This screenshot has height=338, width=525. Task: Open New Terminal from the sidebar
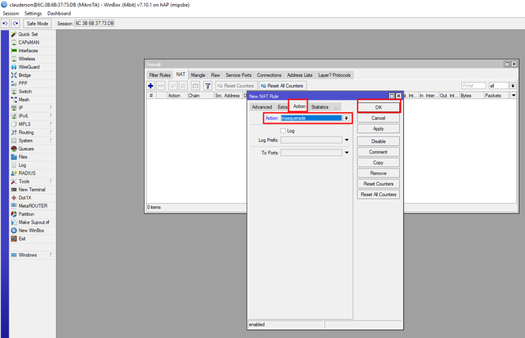(32, 189)
